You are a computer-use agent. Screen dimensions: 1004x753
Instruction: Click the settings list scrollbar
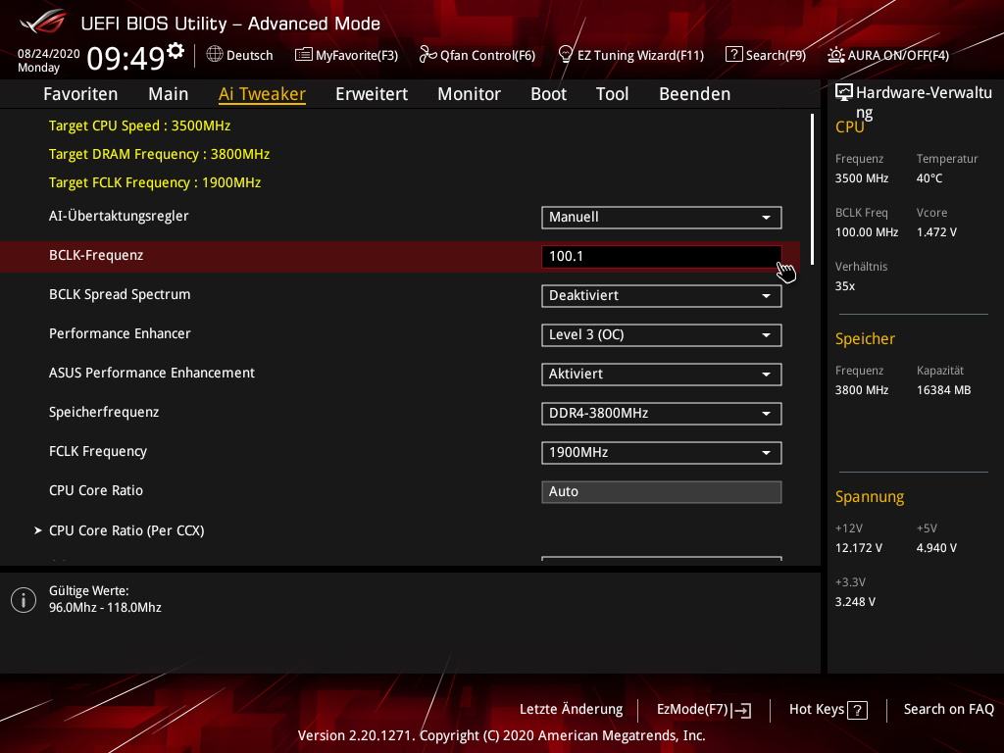pos(812,189)
